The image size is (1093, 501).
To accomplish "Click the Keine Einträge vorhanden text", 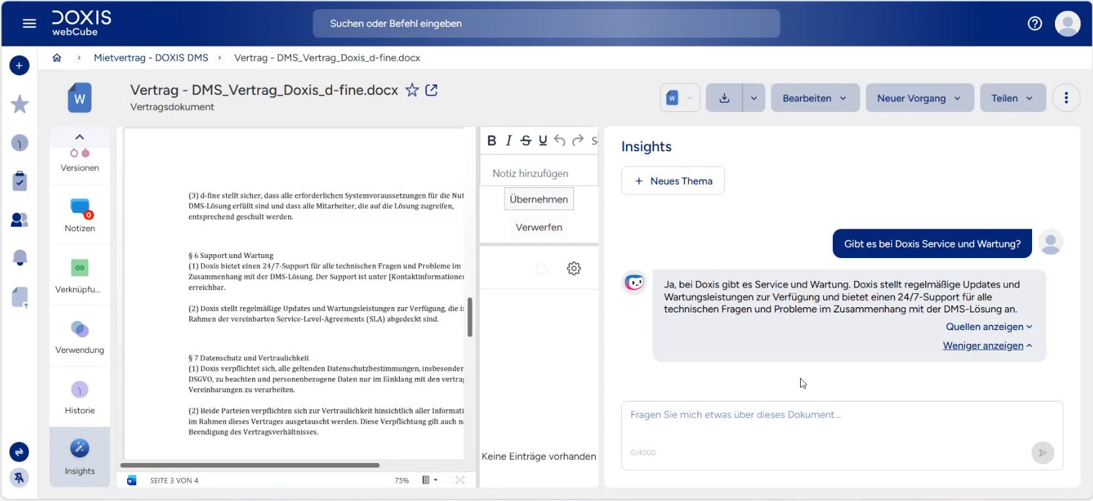I will point(539,456).
